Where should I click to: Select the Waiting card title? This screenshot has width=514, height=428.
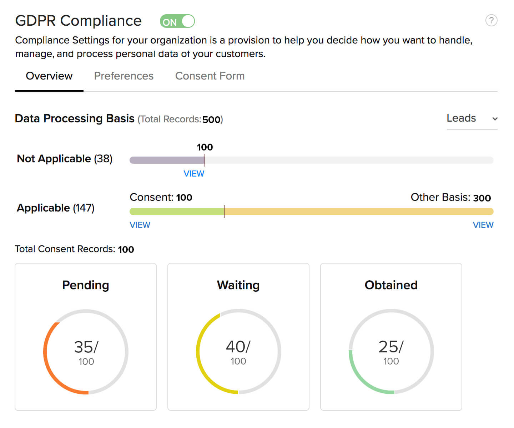tap(238, 285)
